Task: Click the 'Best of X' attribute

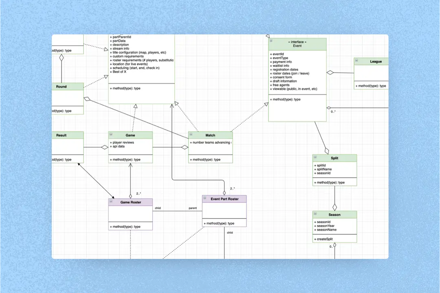Action: [x=119, y=72]
